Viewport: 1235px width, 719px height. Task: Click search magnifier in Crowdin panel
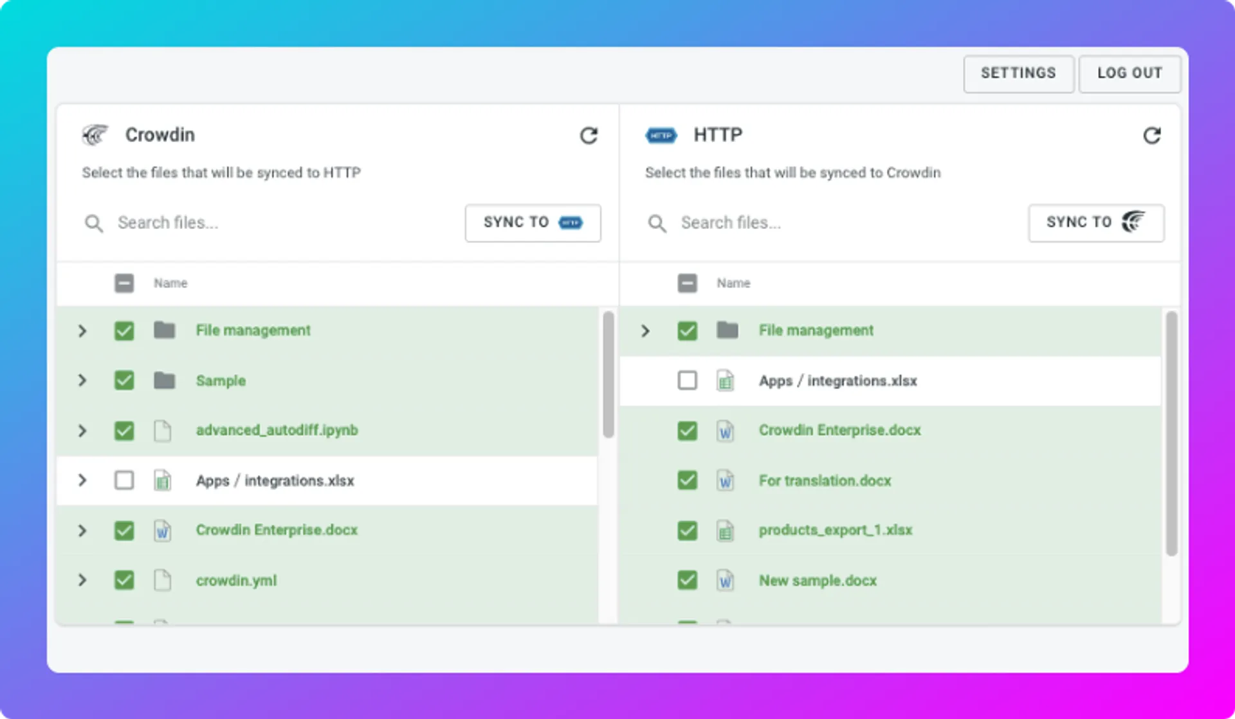pos(94,223)
